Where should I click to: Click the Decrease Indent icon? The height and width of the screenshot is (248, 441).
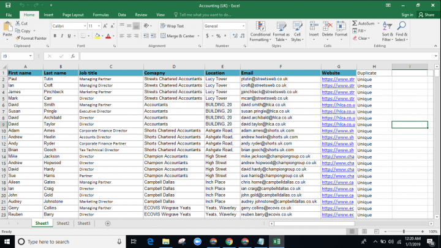(x=146, y=36)
